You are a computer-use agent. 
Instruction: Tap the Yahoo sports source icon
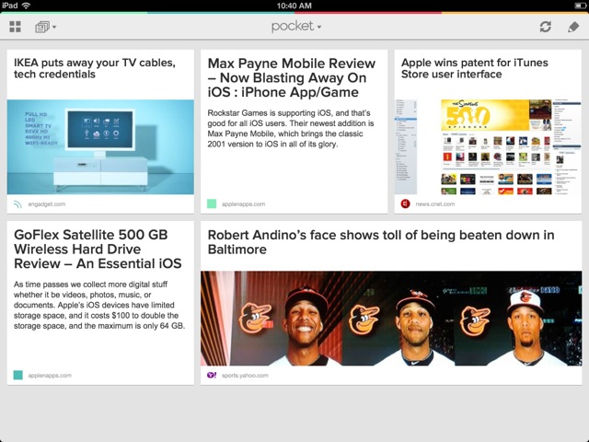click(x=212, y=376)
